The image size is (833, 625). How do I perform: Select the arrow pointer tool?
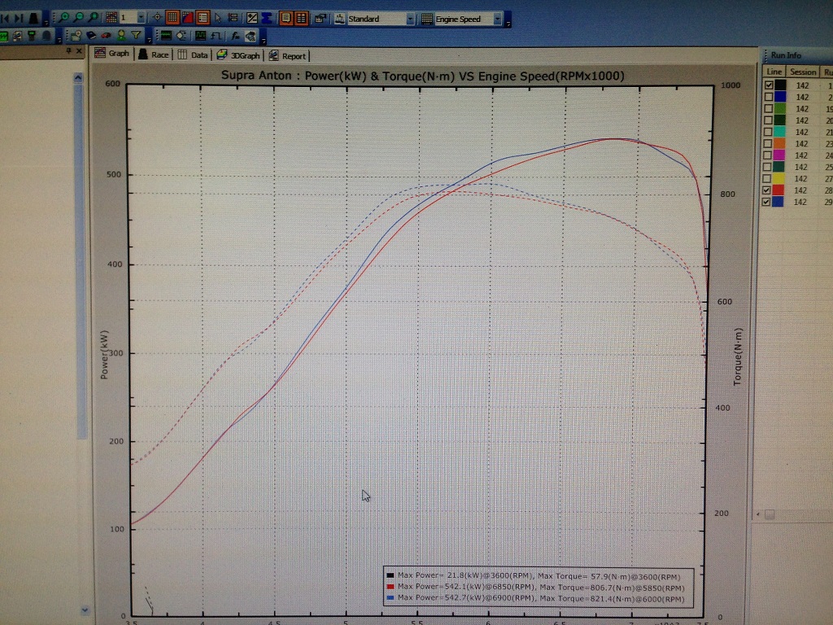coord(218,17)
